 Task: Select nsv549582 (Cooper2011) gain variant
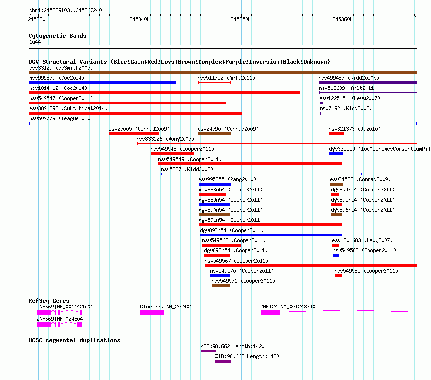(x=335, y=255)
